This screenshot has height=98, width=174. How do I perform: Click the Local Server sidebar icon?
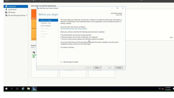[x=6, y=10]
